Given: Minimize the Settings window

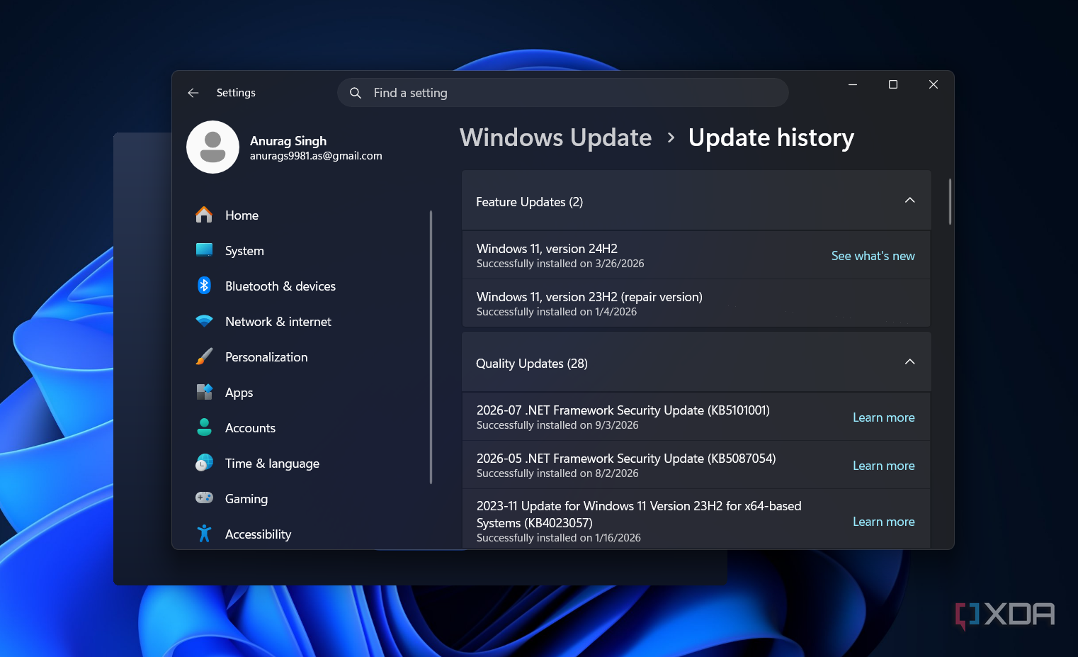Looking at the screenshot, I should click(853, 84).
